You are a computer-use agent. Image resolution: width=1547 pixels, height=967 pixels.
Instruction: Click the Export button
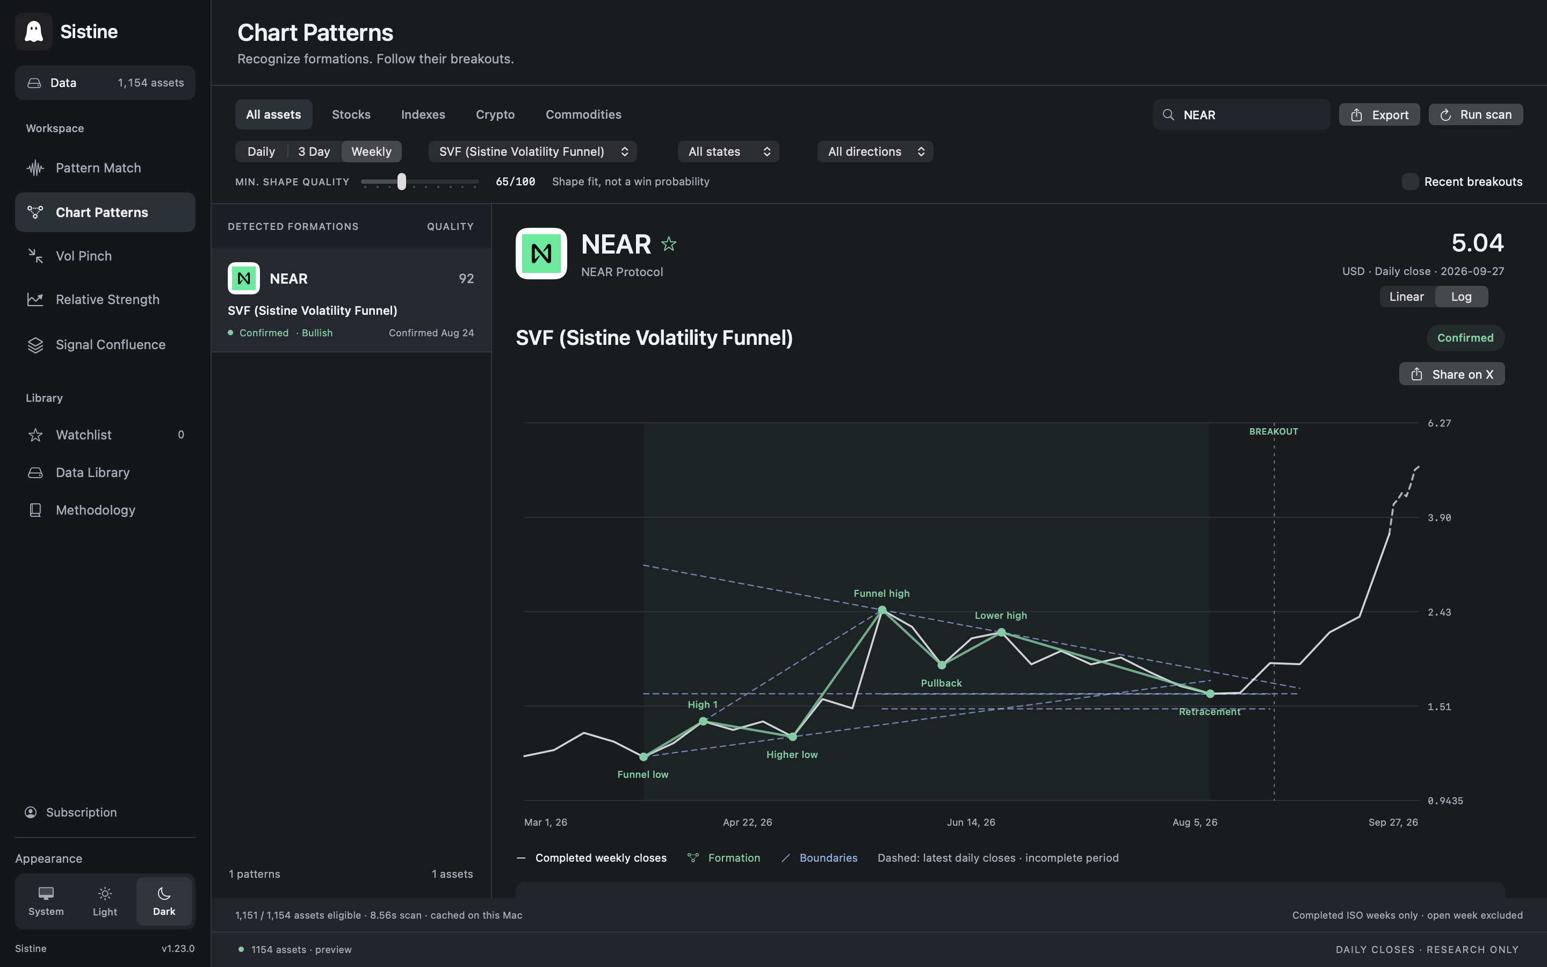point(1379,115)
